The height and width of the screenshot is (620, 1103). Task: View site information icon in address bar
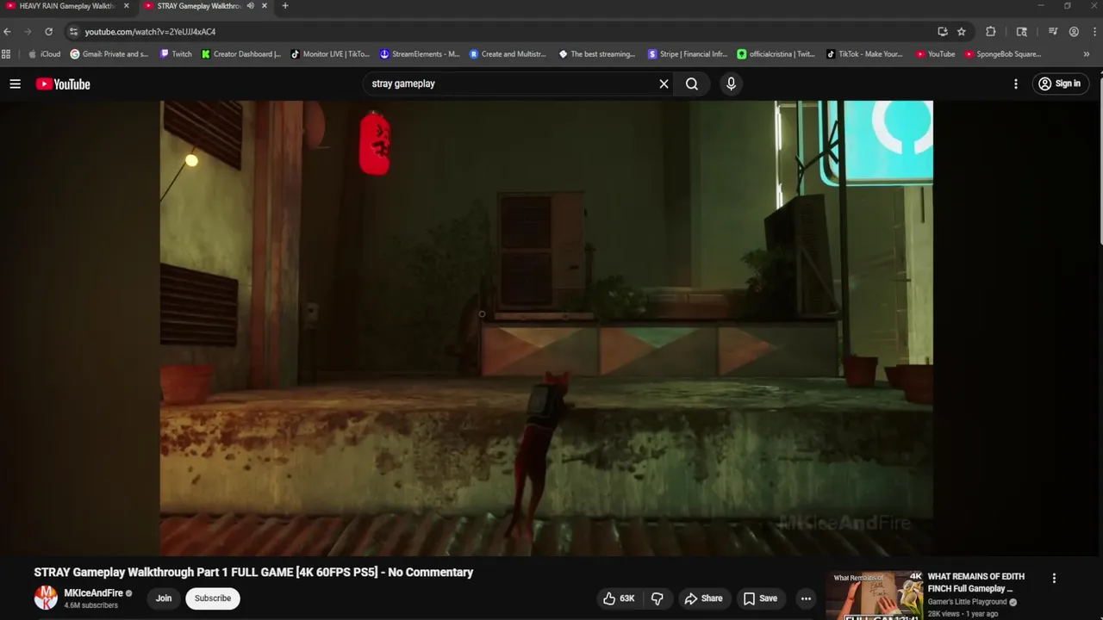[x=74, y=32]
